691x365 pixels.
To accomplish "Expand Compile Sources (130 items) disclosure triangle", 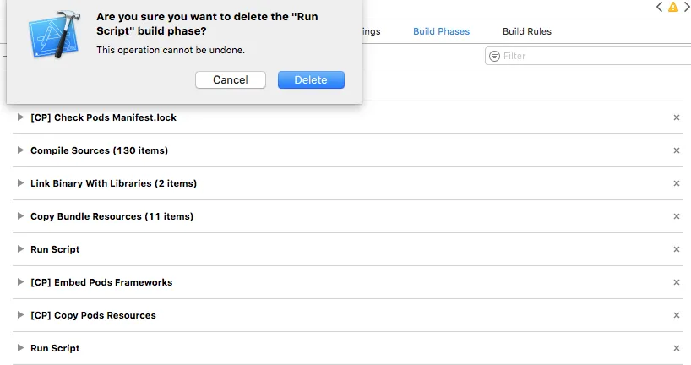I will [21, 150].
